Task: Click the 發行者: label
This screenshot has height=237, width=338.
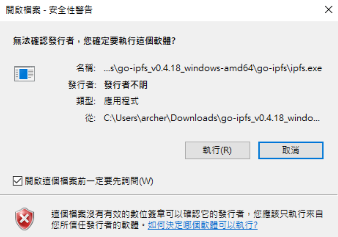Action: click(82, 85)
